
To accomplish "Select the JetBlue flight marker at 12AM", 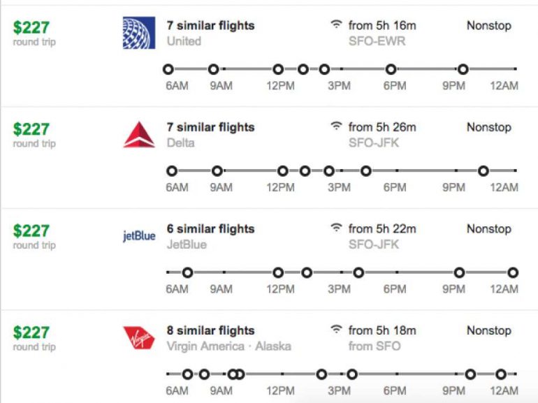I will coord(513,272).
